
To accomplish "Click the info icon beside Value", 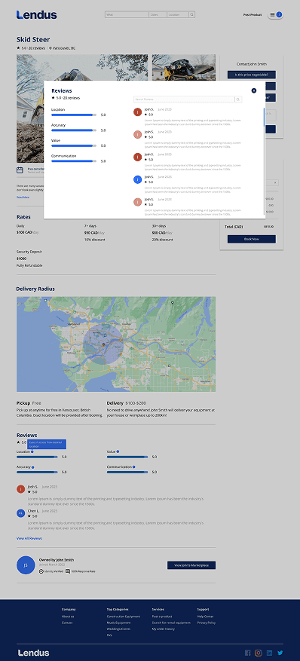I will click(x=118, y=451).
